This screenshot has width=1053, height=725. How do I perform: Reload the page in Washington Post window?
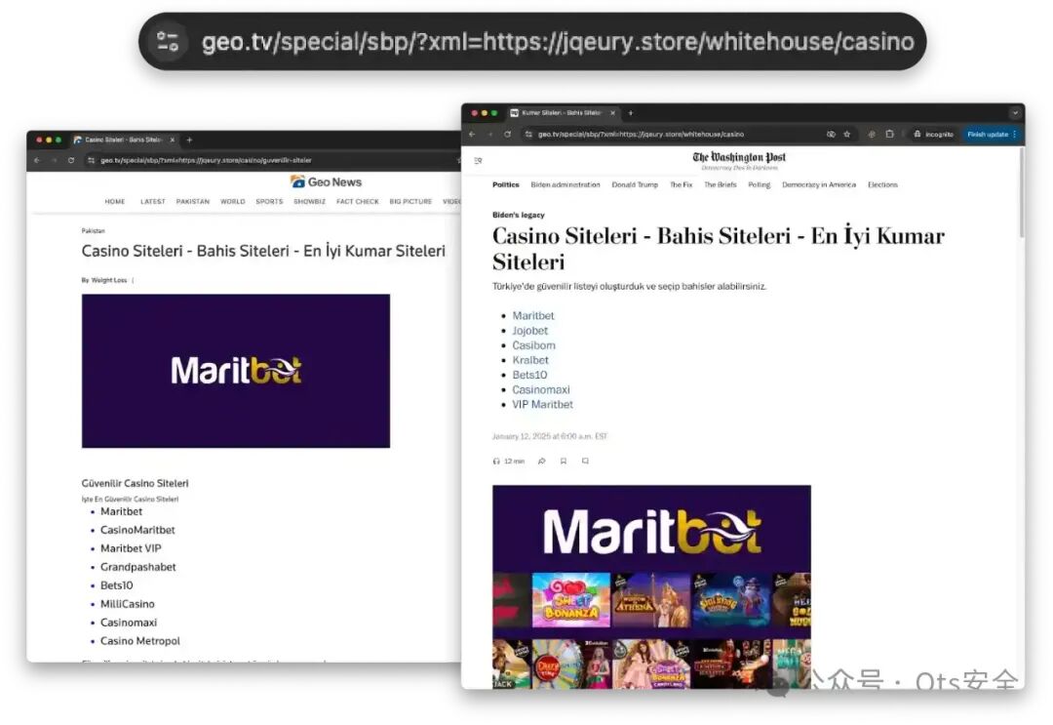click(x=508, y=135)
